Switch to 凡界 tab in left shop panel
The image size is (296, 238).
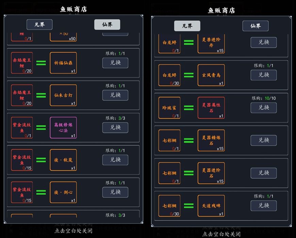(39, 24)
